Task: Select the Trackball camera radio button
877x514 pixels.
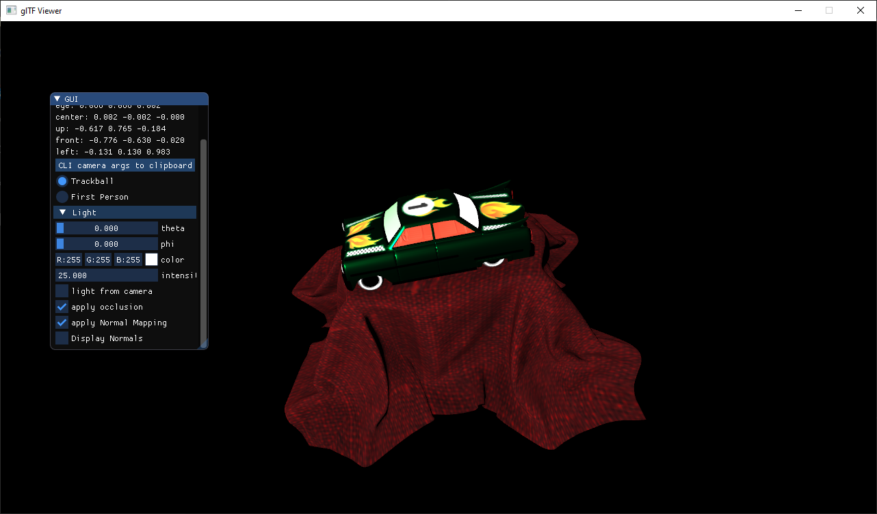Action: pyautogui.click(x=62, y=181)
